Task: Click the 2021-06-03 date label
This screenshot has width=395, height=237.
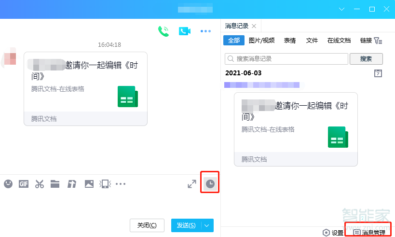Action: pyautogui.click(x=244, y=73)
